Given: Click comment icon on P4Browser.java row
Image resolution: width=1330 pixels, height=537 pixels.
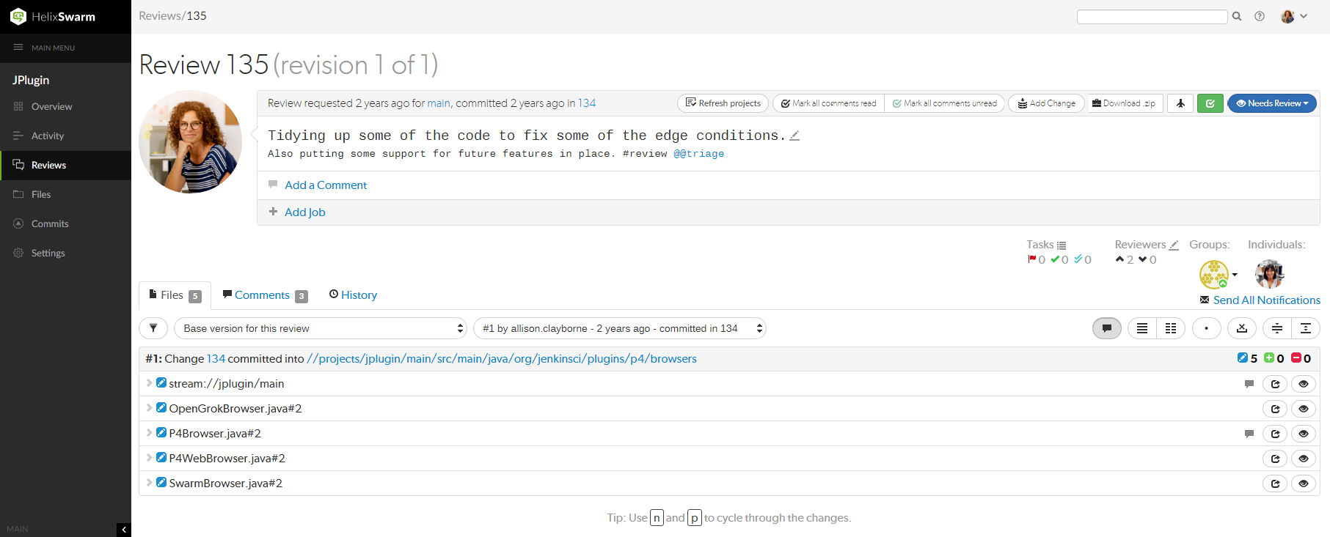Looking at the screenshot, I should coord(1249,434).
